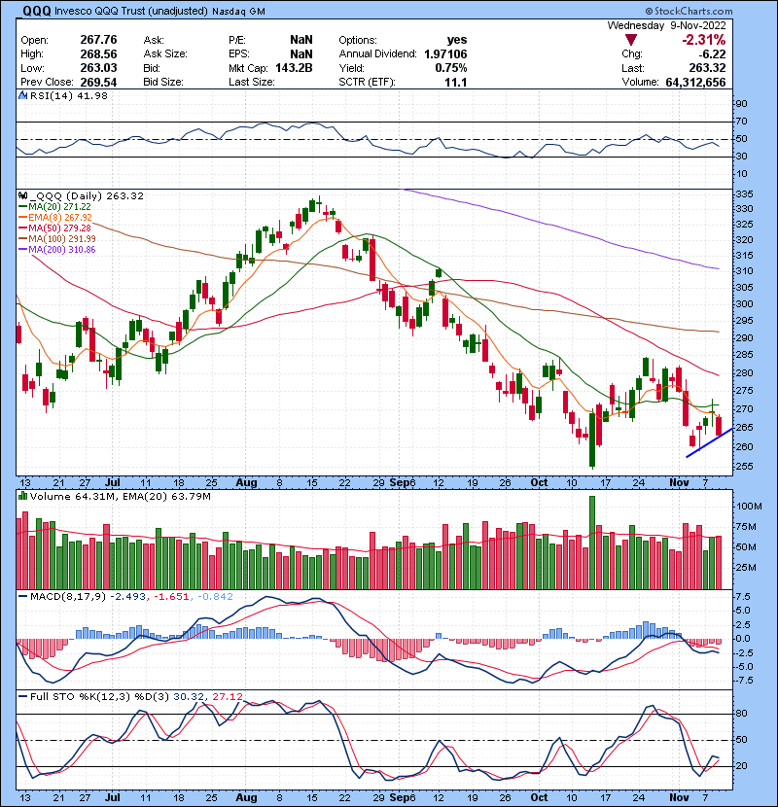Click the MA(50) 279.28 legend entry
This screenshot has height=807, width=778.
54,228
